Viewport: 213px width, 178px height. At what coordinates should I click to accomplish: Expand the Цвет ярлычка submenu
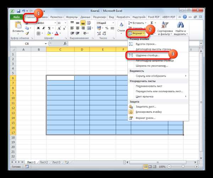[x=158, y=96]
